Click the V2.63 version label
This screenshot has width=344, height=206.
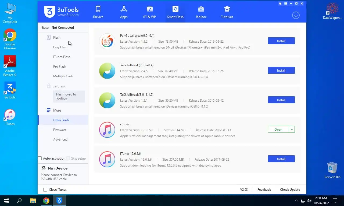[x=244, y=190]
